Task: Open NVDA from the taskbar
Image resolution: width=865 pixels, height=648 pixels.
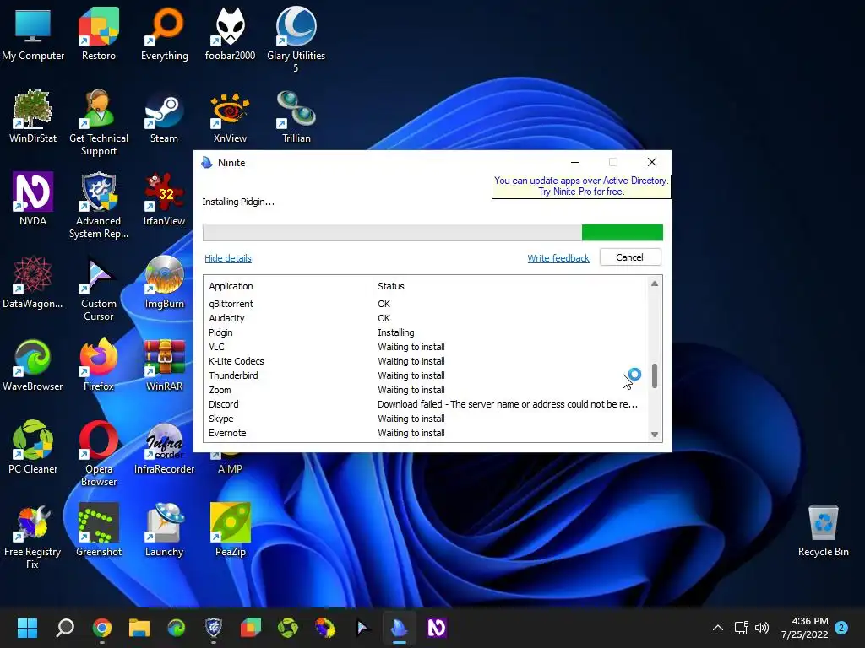Action: click(437, 628)
